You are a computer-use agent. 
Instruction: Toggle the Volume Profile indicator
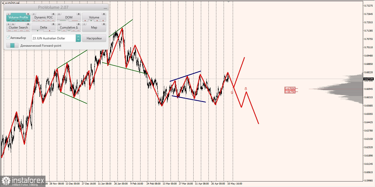pos(18,17)
